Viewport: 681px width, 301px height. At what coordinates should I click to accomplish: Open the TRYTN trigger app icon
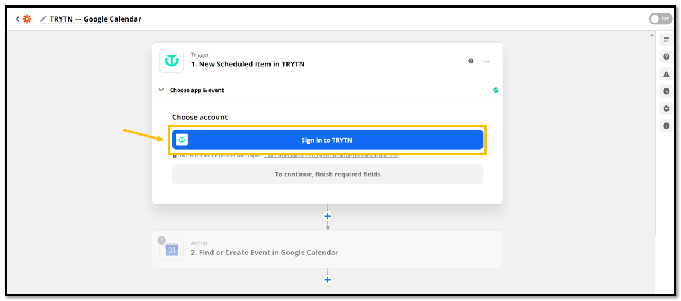(172, 61)
